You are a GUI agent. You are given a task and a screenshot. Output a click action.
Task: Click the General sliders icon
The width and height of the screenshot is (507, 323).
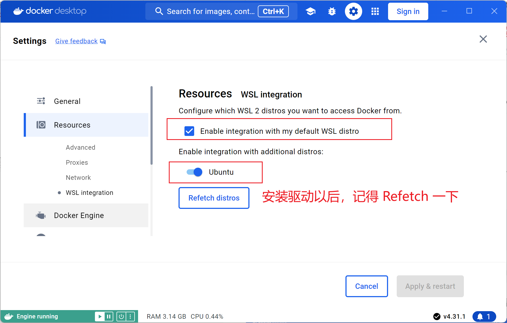pyautogui.click(x=41, y=101)
